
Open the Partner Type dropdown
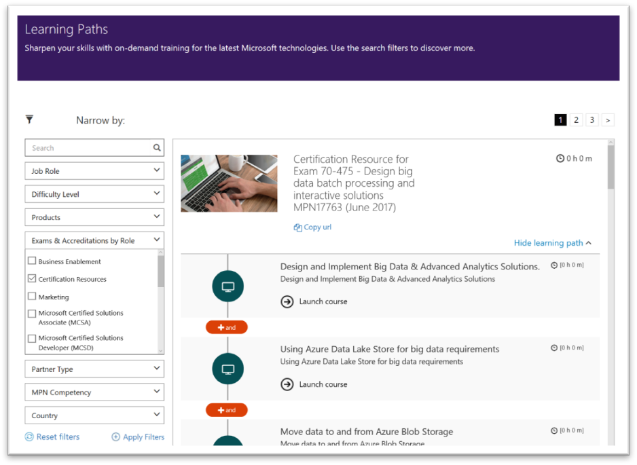94,369
